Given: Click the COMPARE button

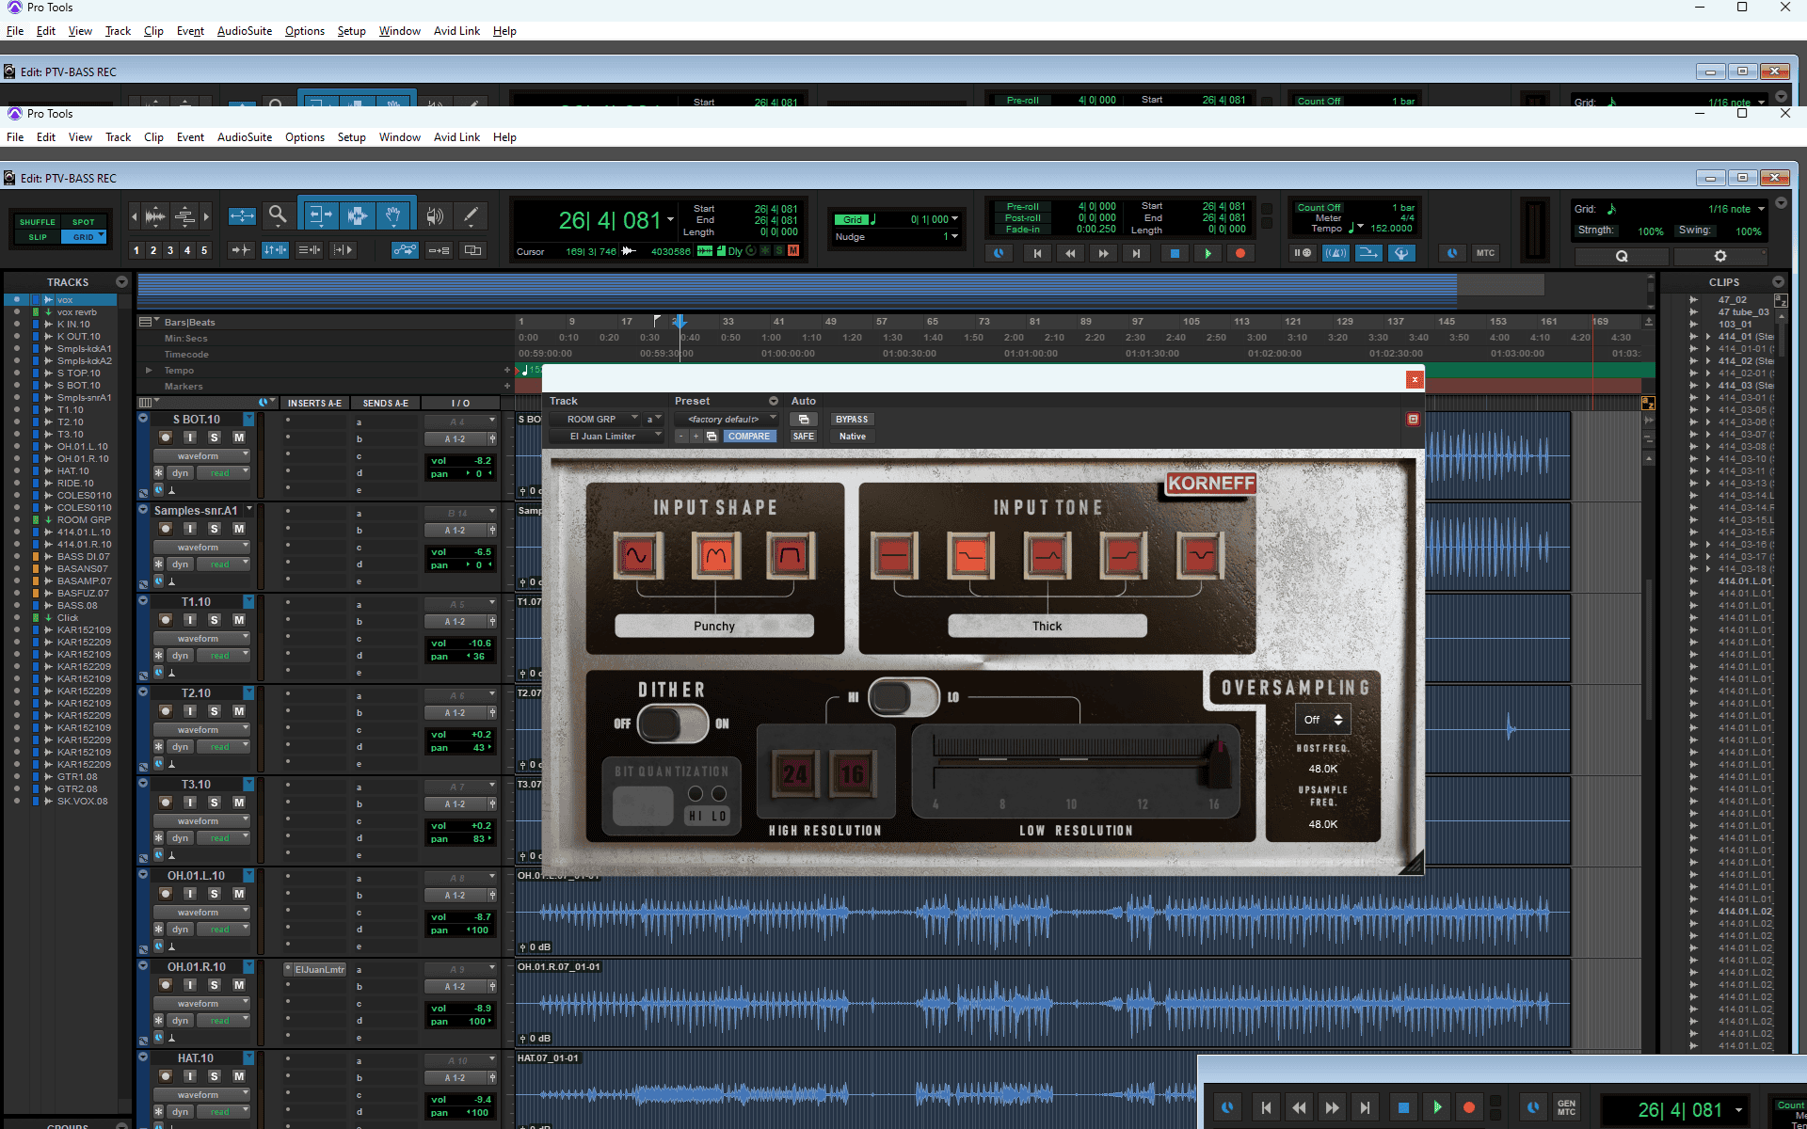Looking at the screenshot, I should (x=749, y=437).
